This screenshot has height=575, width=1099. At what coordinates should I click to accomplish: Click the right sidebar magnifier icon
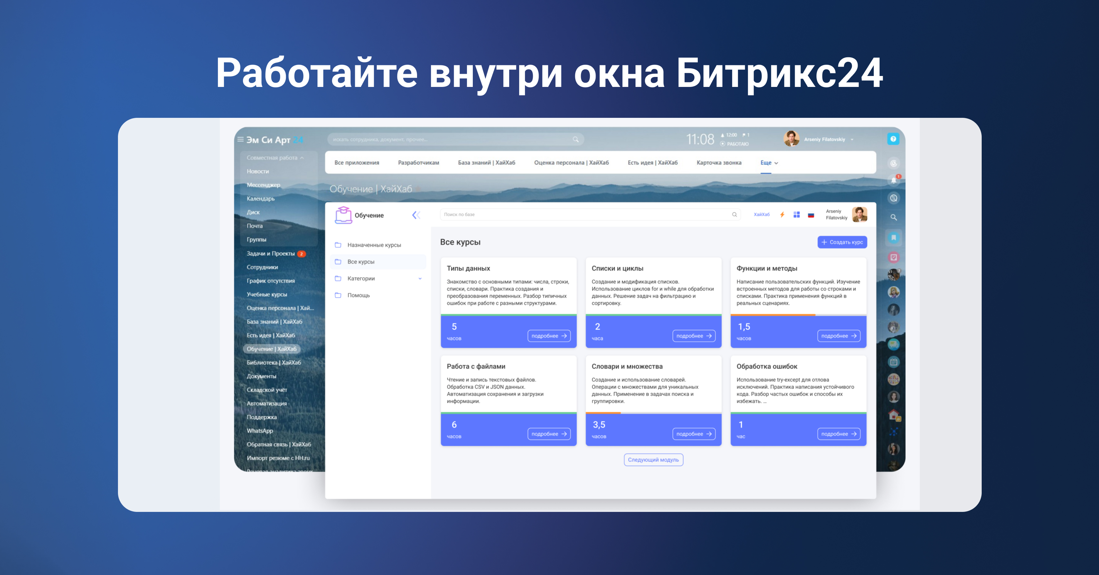[893, 217]
